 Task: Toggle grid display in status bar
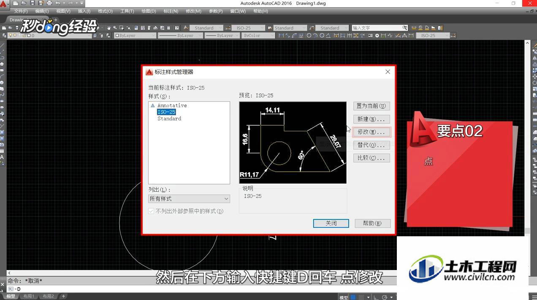tap(353, 297)
